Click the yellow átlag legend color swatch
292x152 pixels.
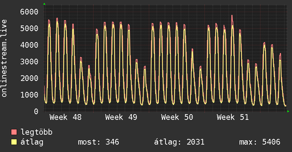coord(14,142)
